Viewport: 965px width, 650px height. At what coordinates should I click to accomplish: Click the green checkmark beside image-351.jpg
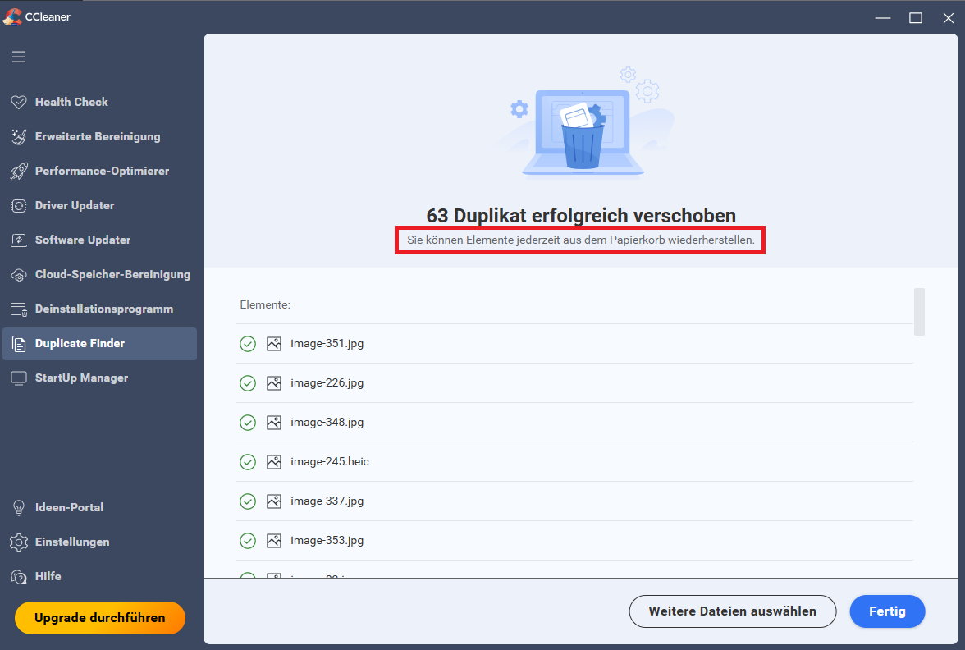pyautogui.click(x=248, y=344)
